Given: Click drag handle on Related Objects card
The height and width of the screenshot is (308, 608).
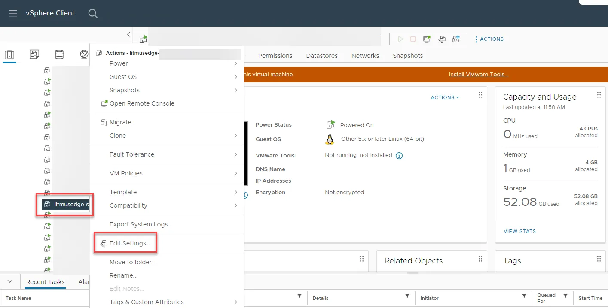Looking at the screenshot, I should point(480,259).
